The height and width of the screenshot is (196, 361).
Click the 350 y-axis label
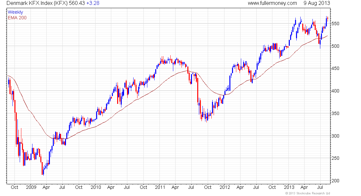[335, 113]
